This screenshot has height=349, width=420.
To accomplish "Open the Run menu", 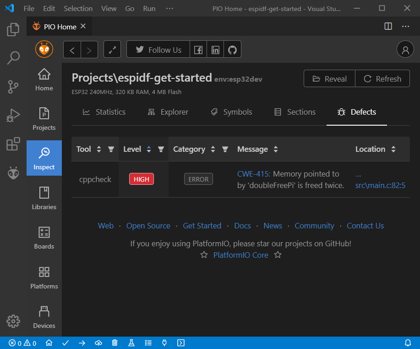I will [149, 9].
